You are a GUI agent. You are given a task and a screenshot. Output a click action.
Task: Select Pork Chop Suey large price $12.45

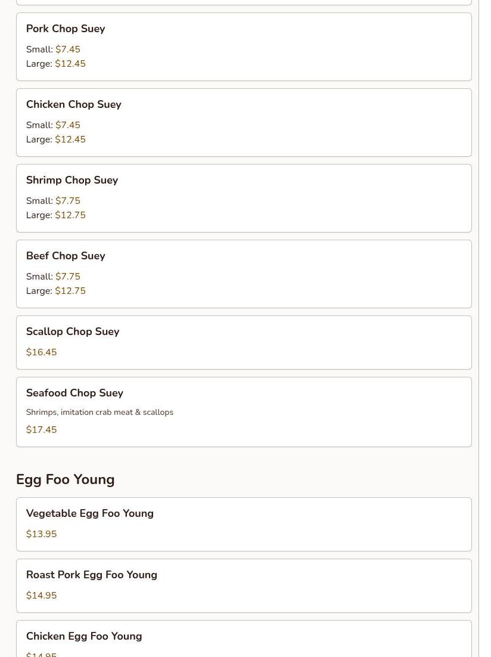click(x=70, y=64)
